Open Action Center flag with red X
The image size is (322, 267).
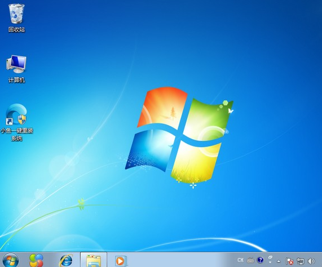click(289, 261)
